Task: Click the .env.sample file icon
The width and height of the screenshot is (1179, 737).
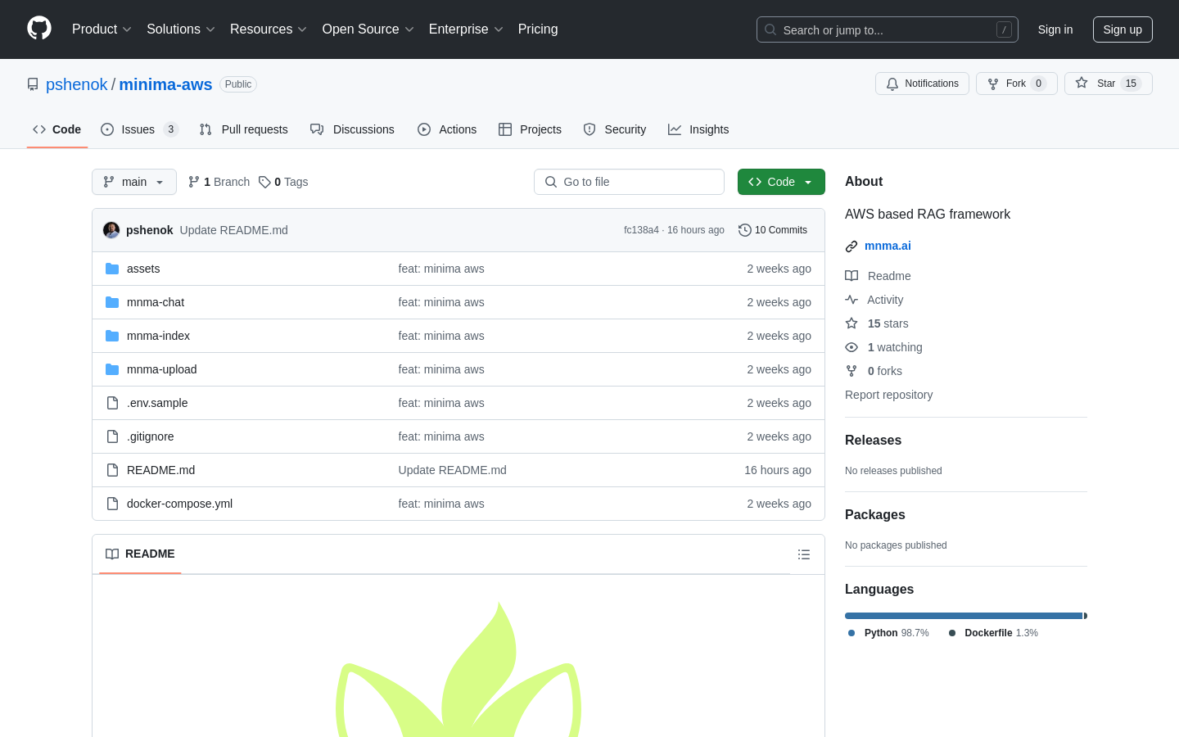Action: tap(112, 403)
